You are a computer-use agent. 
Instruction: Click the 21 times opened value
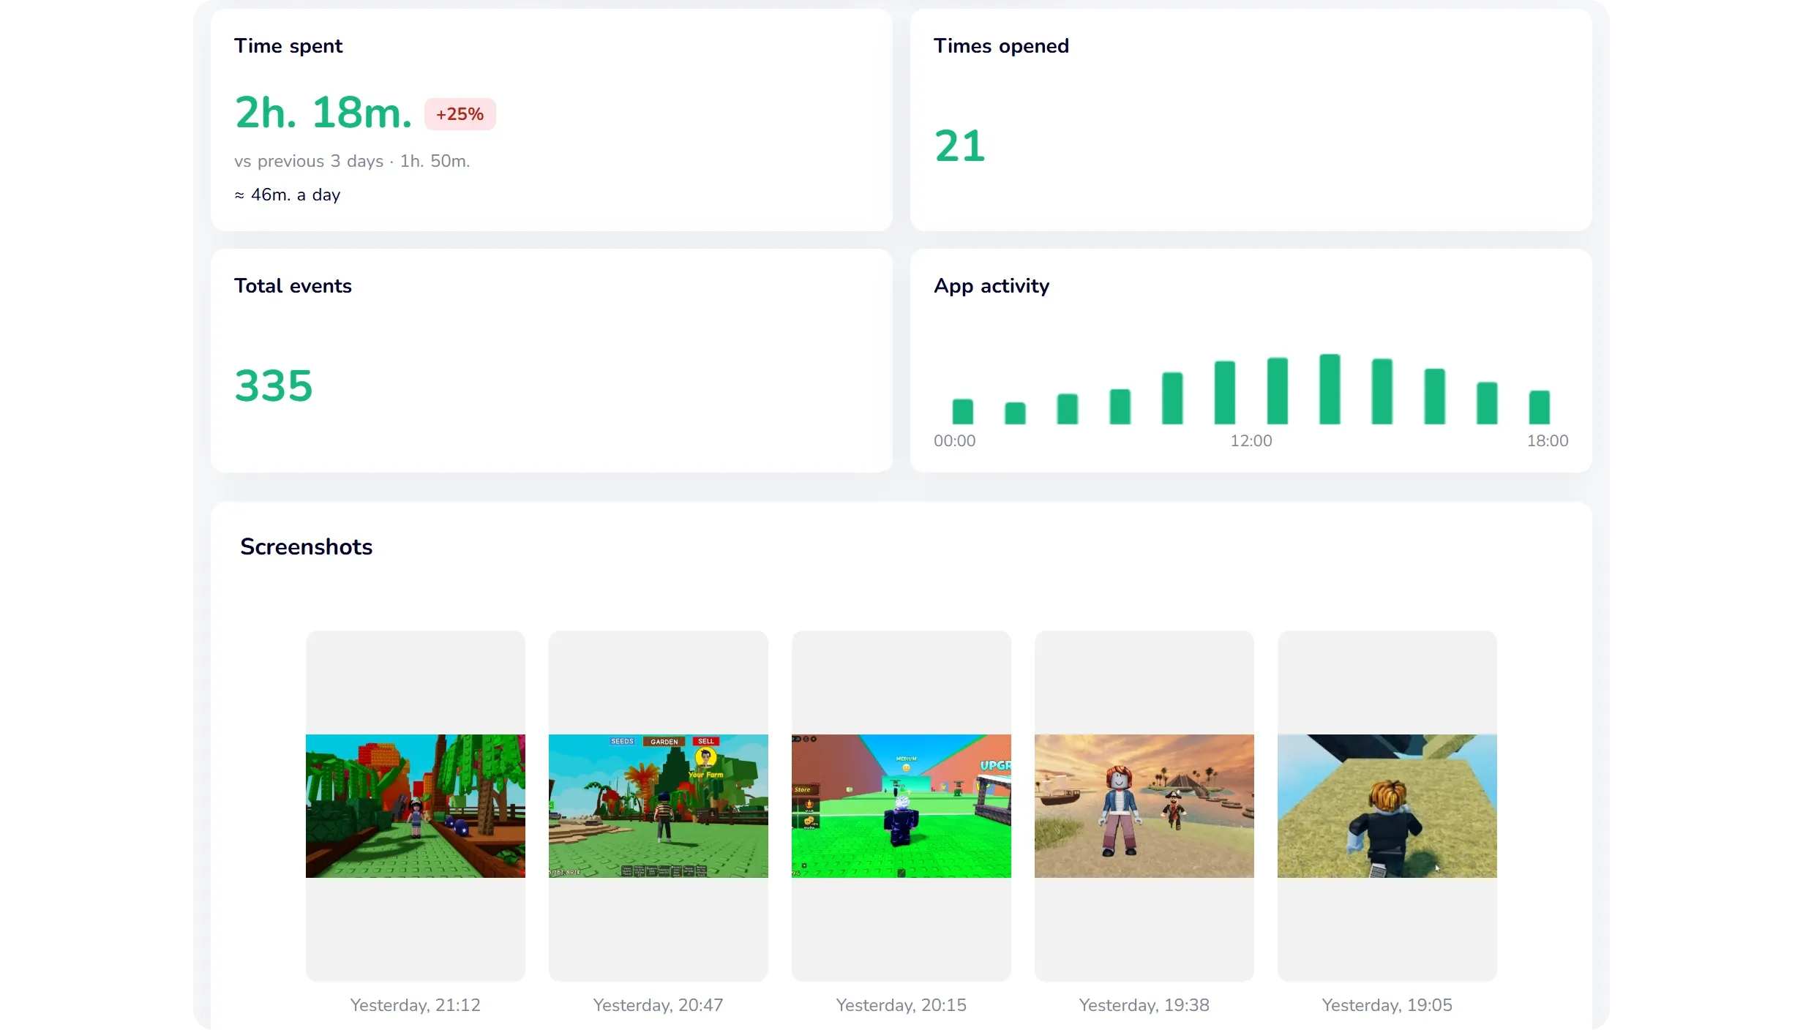point(960,146)
